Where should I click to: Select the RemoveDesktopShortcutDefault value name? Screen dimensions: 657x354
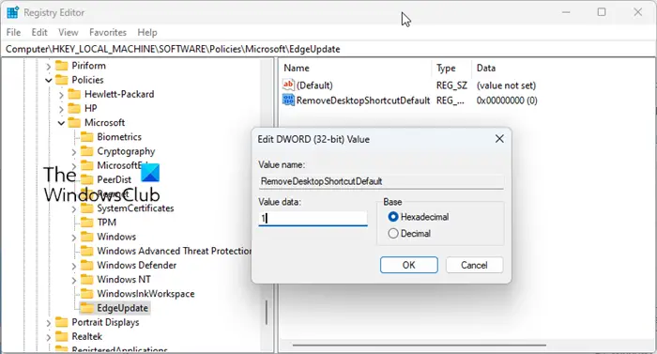click(x=363, y=100)
